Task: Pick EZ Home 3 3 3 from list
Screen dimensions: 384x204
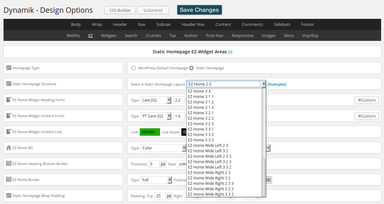Action: pos(201,140)
